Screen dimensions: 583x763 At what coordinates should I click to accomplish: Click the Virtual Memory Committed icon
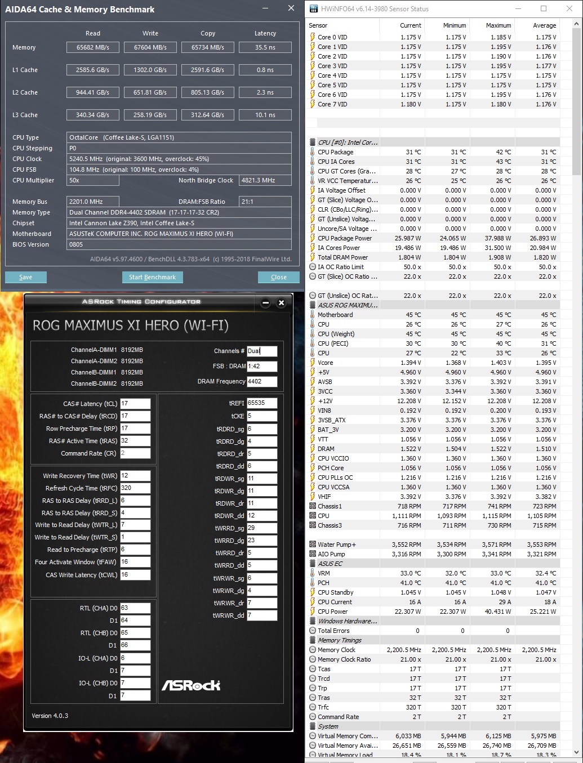point(313,736)
